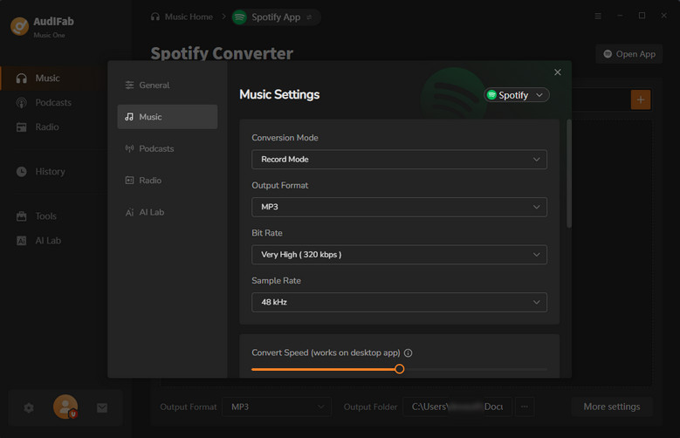Click the History clock icon
Screen dimensions: 680x438
coord(21,172)
